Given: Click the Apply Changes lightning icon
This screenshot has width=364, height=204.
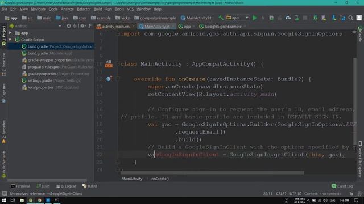Looking at the screenshot, I should [263, 18].
